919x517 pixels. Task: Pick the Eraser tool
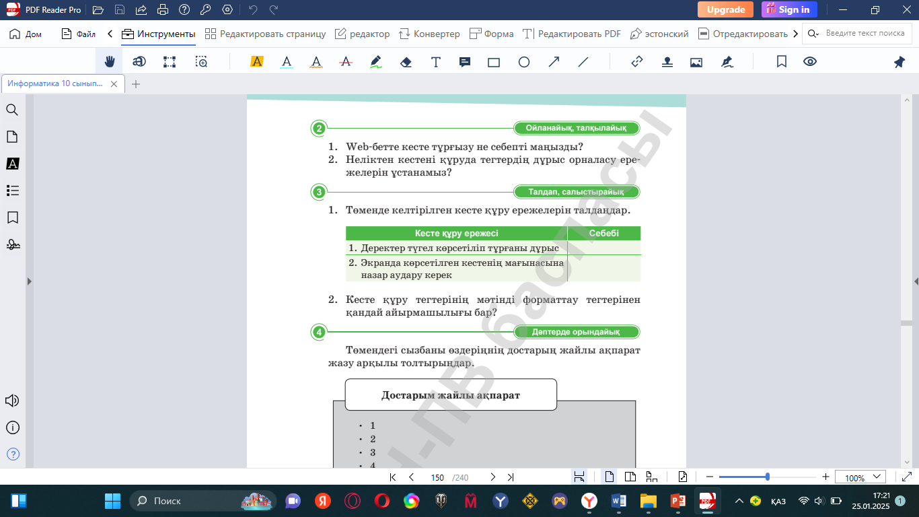pyautogui.click(x=406, y=62)
